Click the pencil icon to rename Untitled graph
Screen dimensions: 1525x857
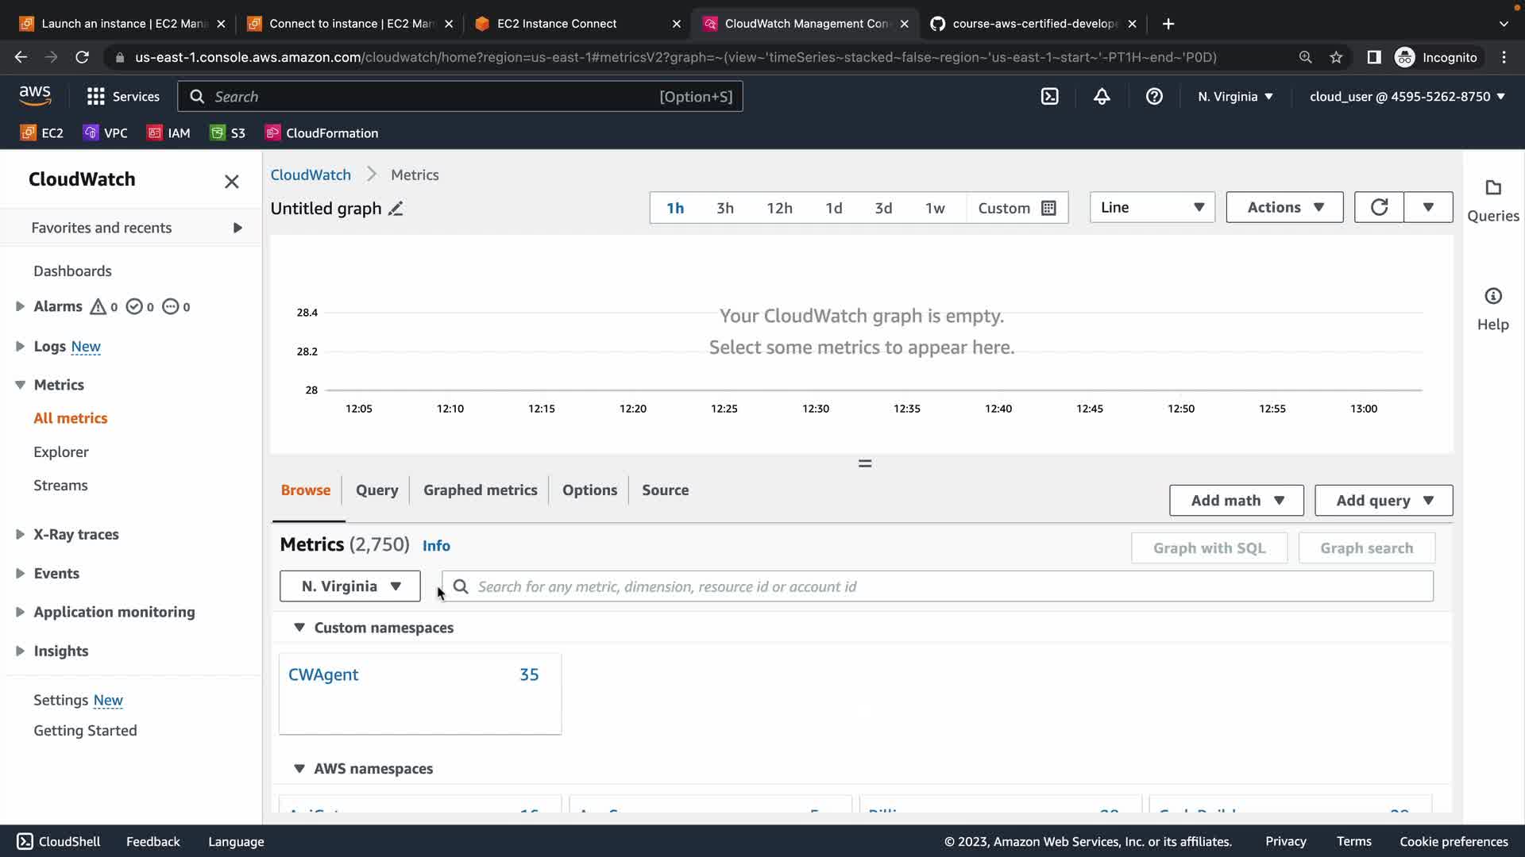[x=396, y=209]
